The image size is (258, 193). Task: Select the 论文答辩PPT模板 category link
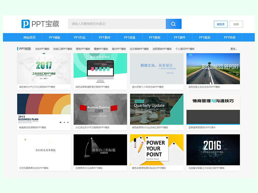(139, 49)
